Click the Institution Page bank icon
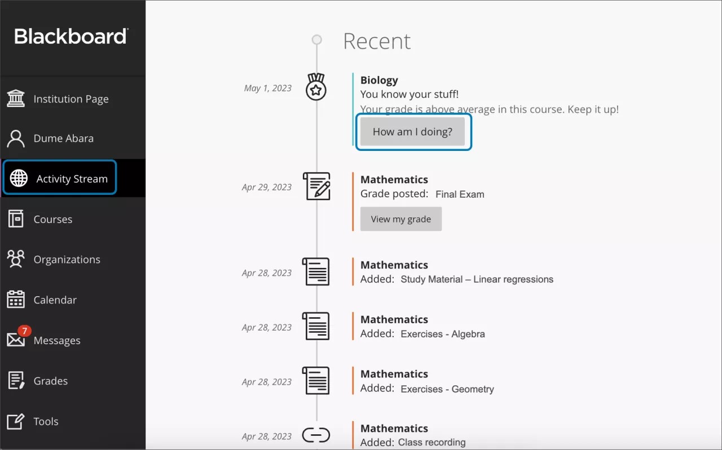The image size is (722, 450). [x=17, y=99]
